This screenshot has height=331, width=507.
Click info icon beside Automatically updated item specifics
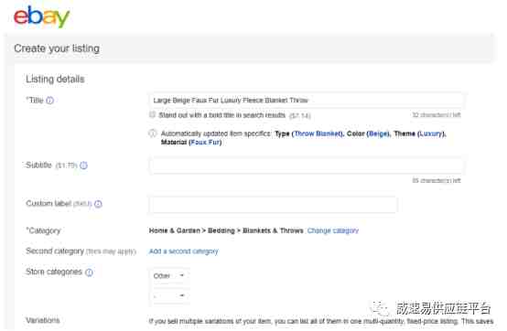(x=153, y=133)
